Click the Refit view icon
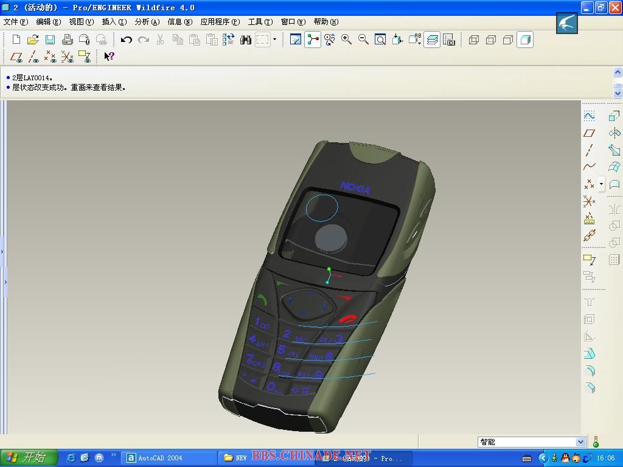This screenshot has width=623, height=467. click(x=380, y=40)
